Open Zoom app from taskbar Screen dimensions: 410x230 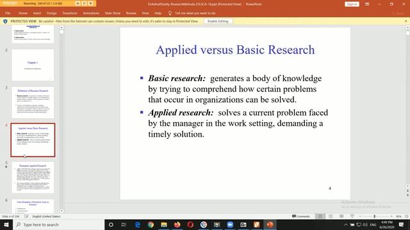pyautogui.click(x=230, y=224)
